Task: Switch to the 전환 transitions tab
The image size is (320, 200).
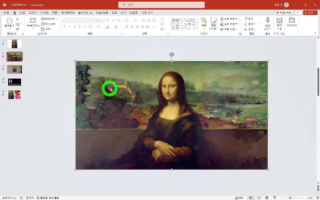Action: click(54, 13)
